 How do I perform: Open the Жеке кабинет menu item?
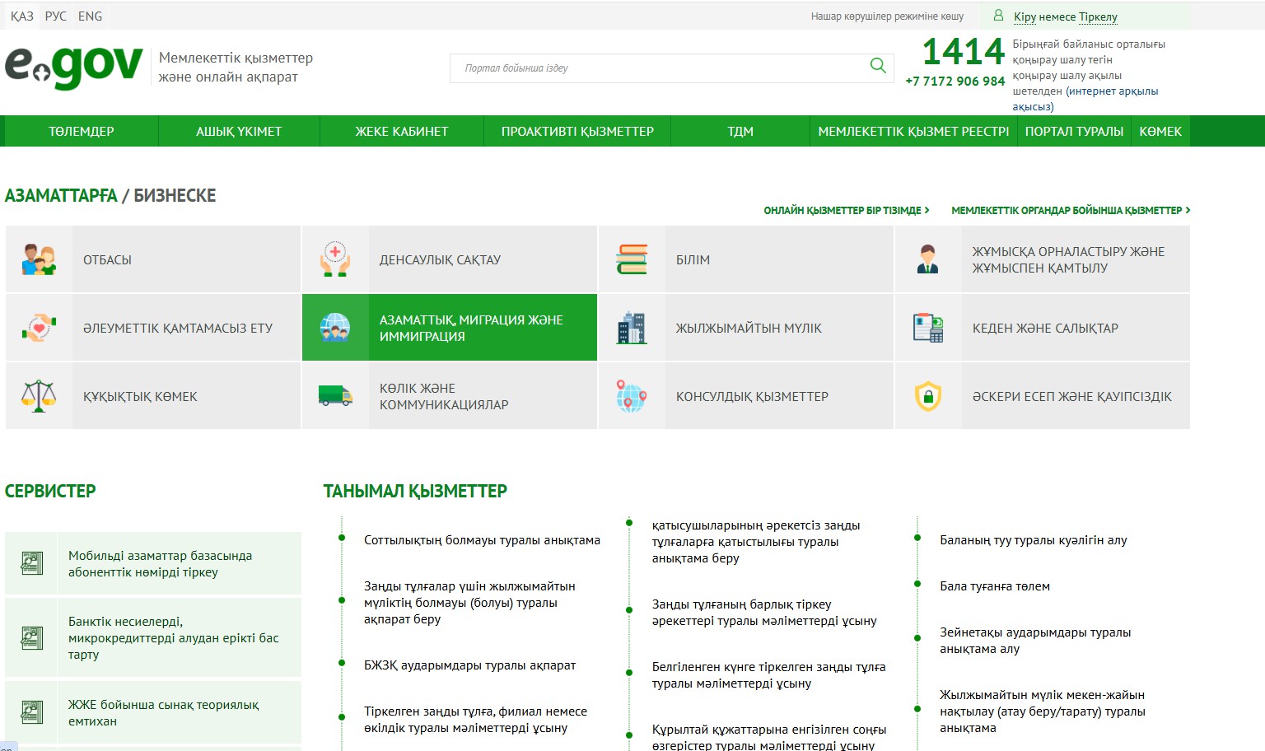pos(401,132)
